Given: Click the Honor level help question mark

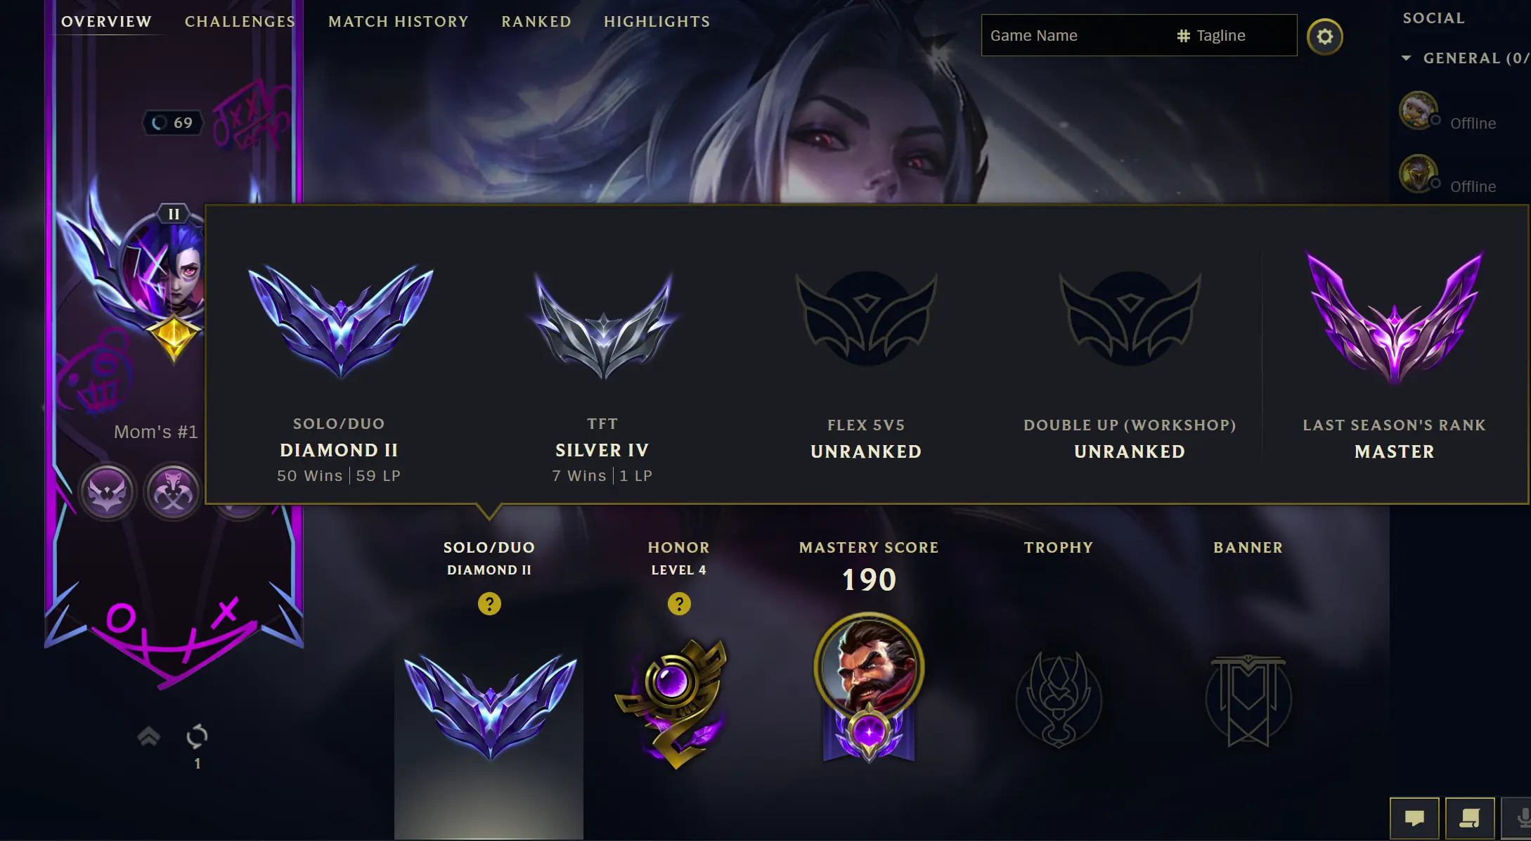Looking at the screenshot, I should click(679, 603).
